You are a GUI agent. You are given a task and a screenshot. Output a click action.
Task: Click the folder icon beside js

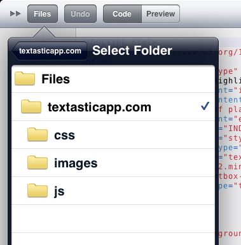pyautogui.click(x=38, y=190)
